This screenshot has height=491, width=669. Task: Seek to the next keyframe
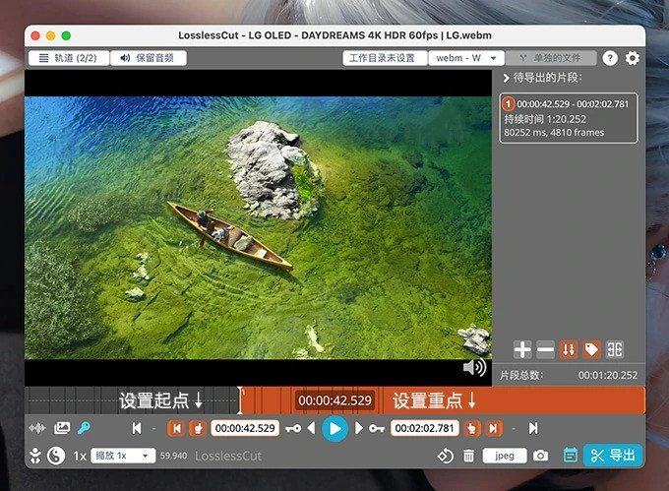[377, 428]
